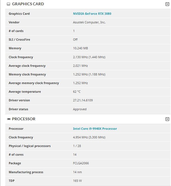The height and width of the screenshot is (186, 171).
Task: Click the Average temperature value 62 °C
Action: point(77,92)
